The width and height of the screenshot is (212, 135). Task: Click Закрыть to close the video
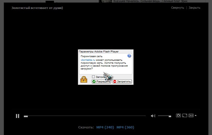click(x=194, y=8)
